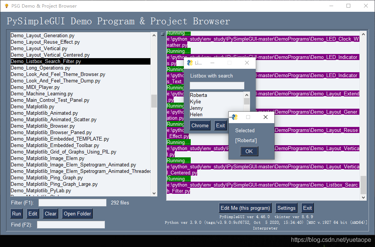Click file list scrollbar up arrow
Viewport: 375px width, 247px height.
pos(154,35)
